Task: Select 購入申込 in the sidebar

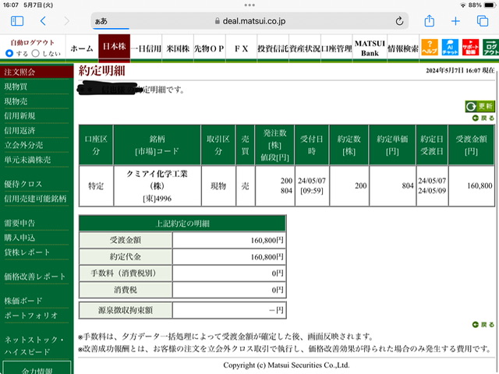Action: [x=19, y=238]
